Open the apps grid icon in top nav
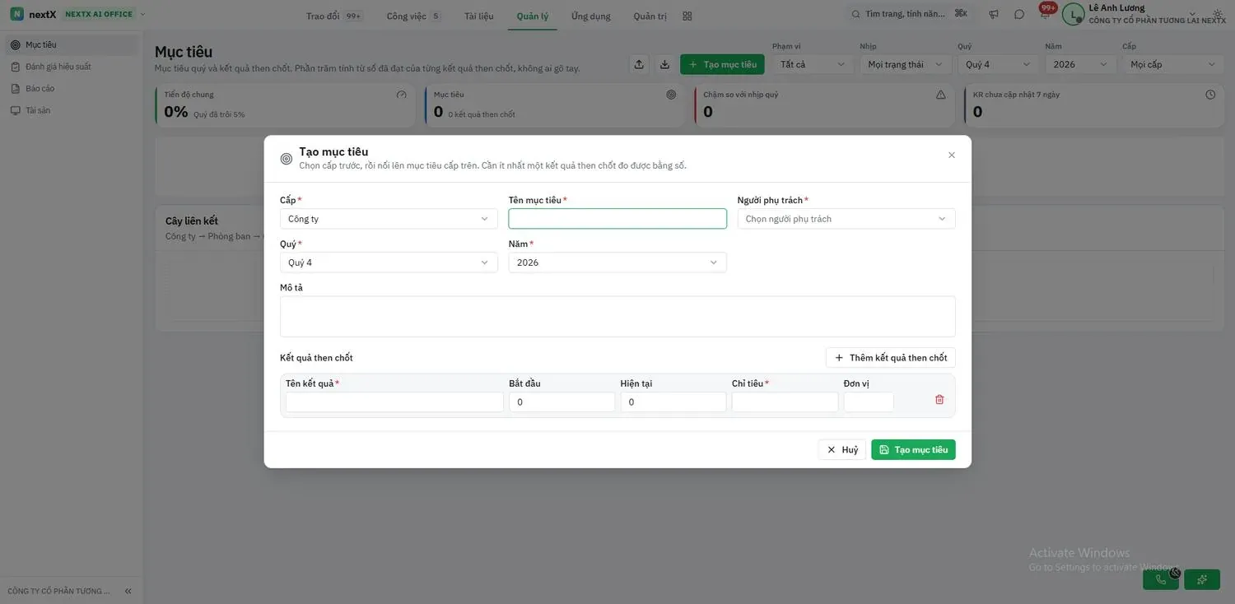 pos(687,16)
